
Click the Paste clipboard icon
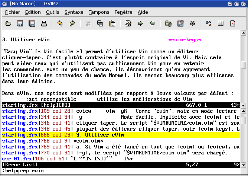(112, 23)
